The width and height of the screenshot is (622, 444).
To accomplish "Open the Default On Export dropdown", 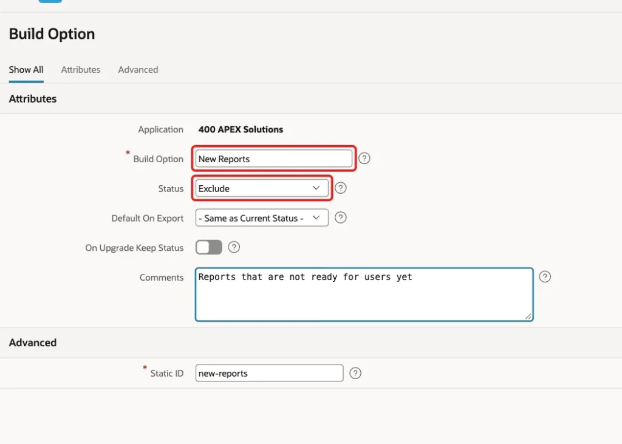I will (x=262, y=218).
